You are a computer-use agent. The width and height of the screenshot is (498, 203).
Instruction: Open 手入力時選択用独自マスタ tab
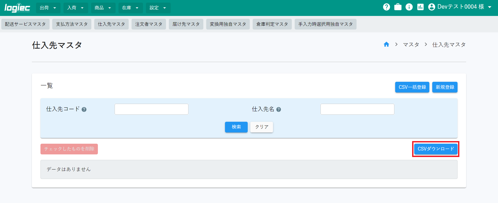coord(325,24)
